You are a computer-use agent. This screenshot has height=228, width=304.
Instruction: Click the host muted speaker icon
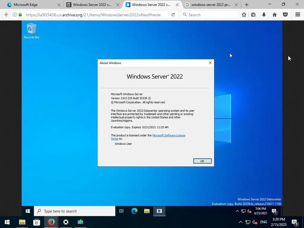pyautogui.click(x=255, y=222)
